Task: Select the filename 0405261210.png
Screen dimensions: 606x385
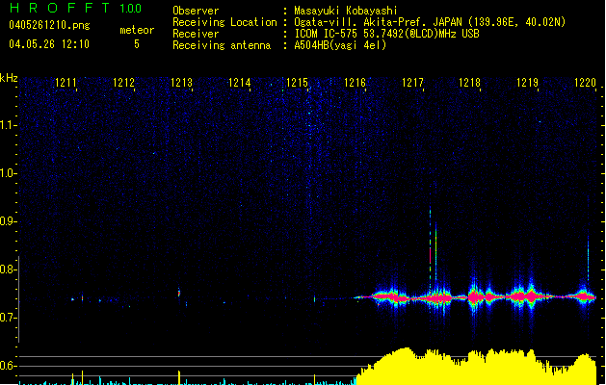Action: 49,25
